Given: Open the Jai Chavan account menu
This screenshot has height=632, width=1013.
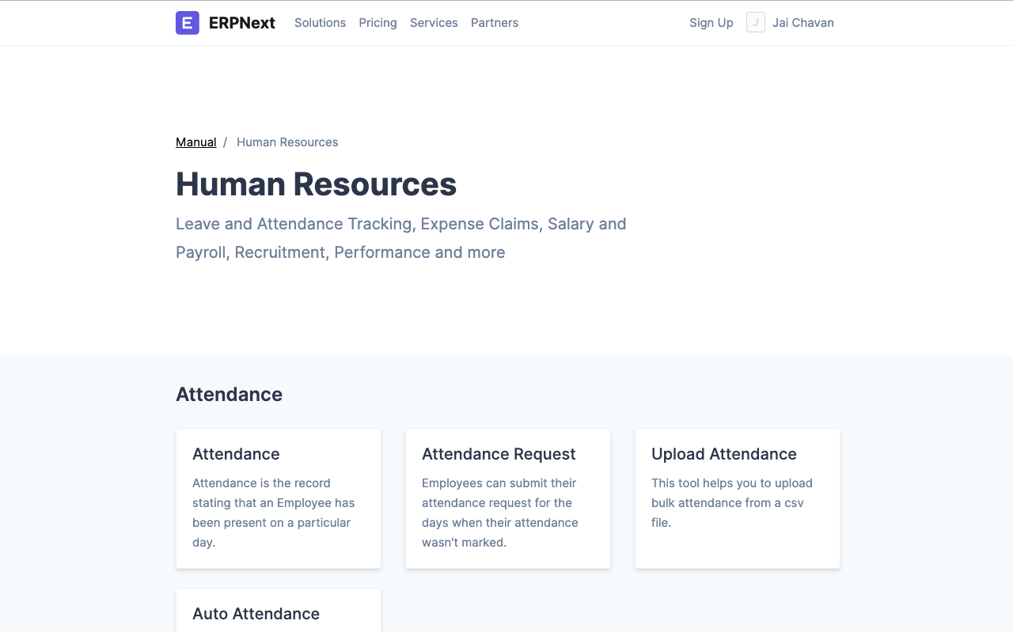Looking at the screenshot, I should (x=802, y=23).
